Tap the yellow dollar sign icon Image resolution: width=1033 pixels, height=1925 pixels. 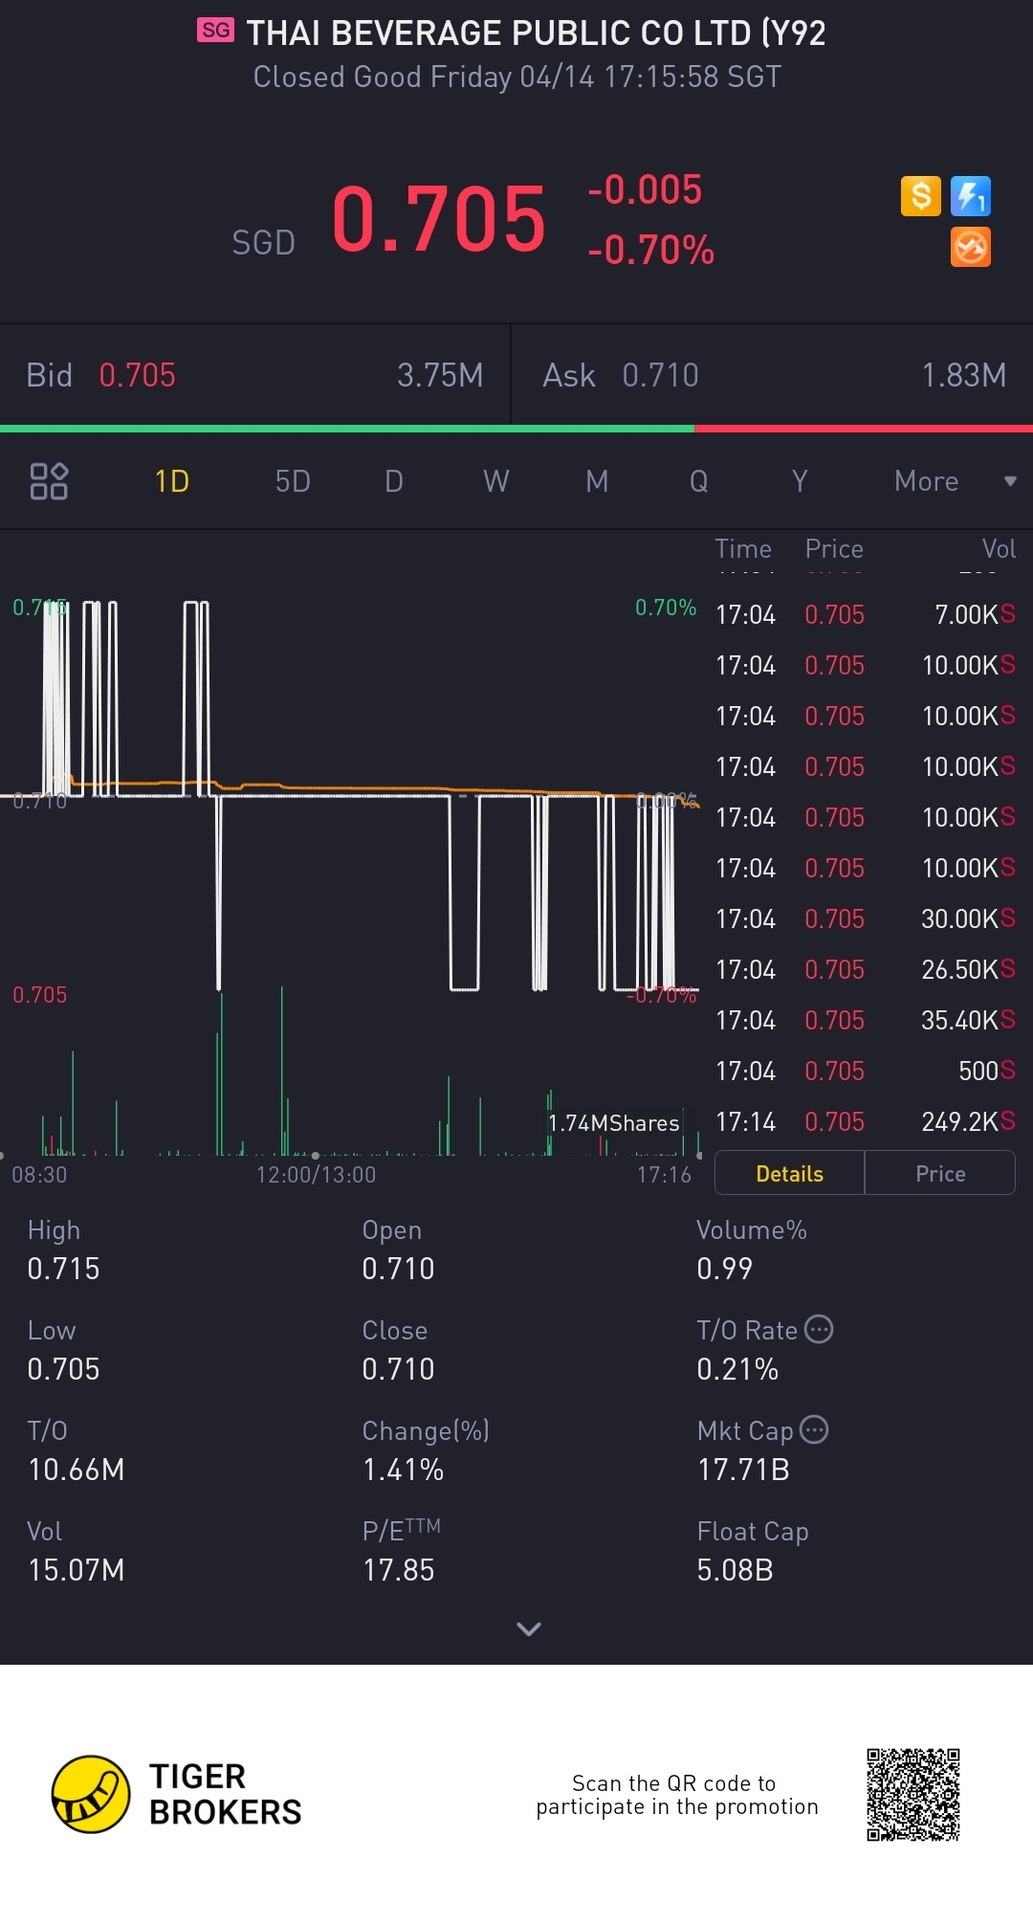click(x=921, y=196)
